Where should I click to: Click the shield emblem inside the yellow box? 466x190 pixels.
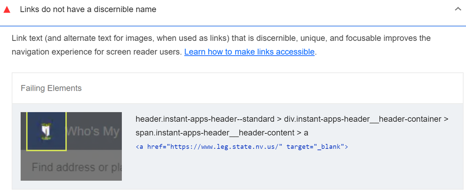tap(46, 132)
